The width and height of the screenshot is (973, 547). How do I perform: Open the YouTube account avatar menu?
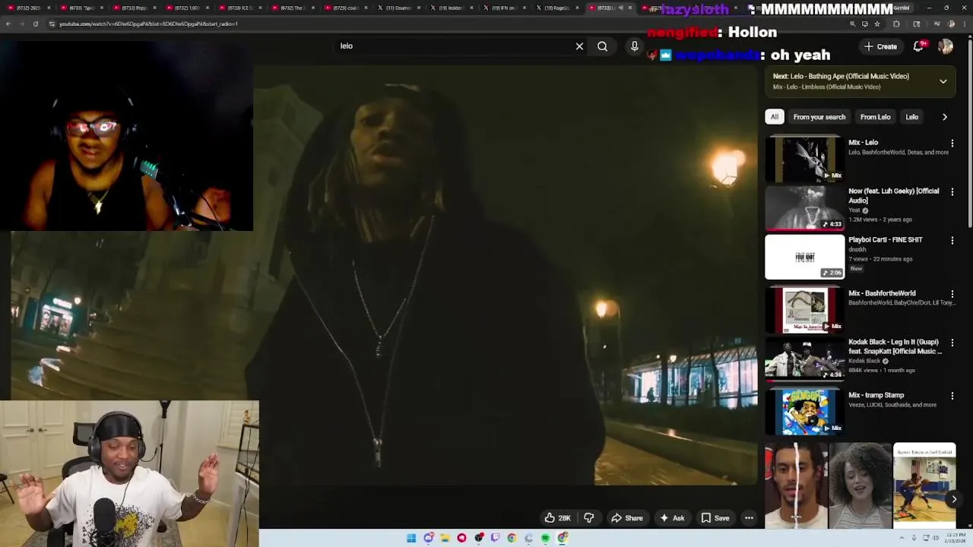click(x=946, y=46)
